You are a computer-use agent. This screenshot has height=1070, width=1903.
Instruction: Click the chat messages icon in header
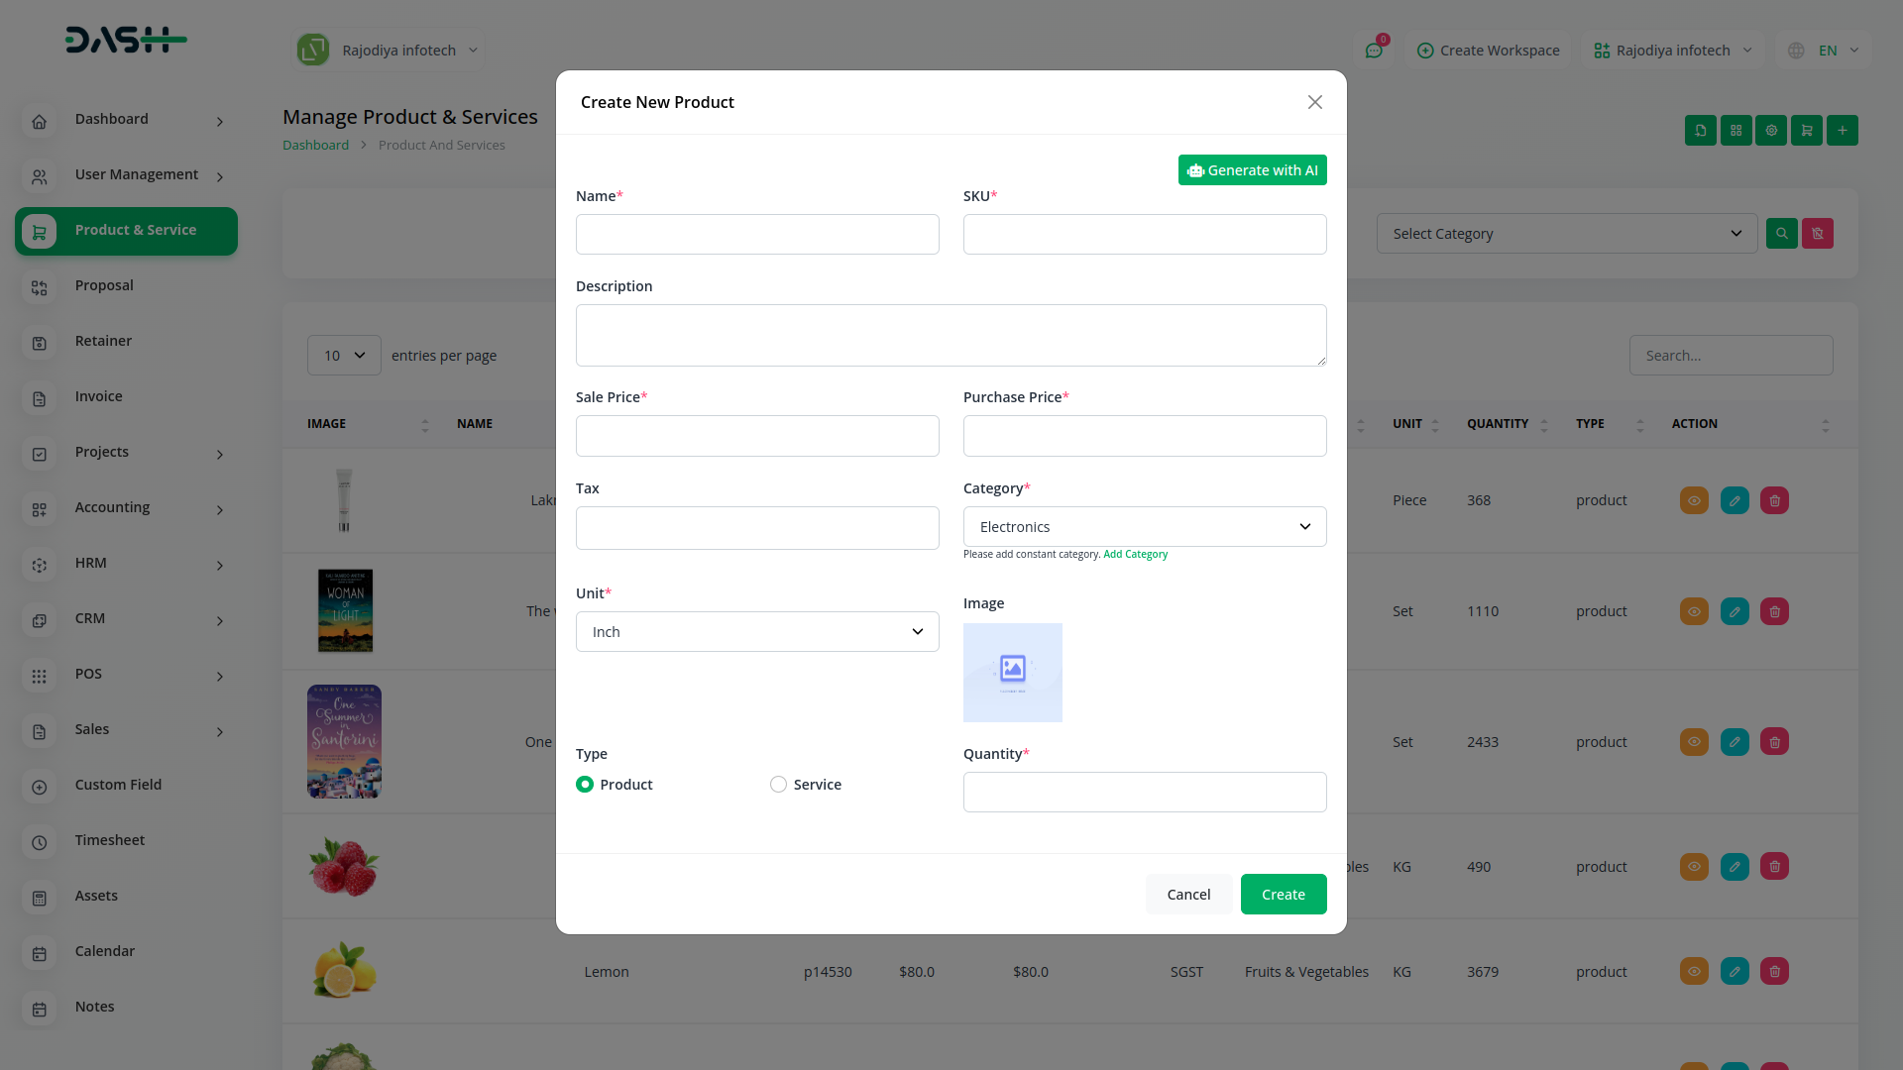tap(1374, 51)
